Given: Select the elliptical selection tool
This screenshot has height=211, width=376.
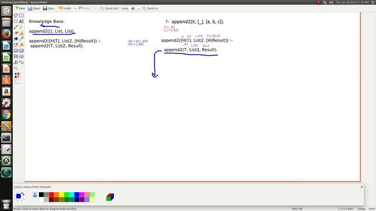Looking at the screenshot, I should (16, 21).
